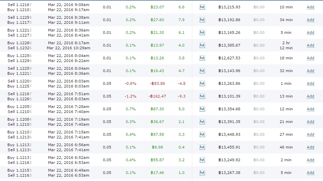
Task: Show chart for the ฿17.46 profit trade
Action: (x=202, y=173)
